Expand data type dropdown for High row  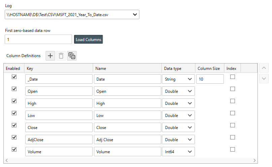[x=178, y=103]
